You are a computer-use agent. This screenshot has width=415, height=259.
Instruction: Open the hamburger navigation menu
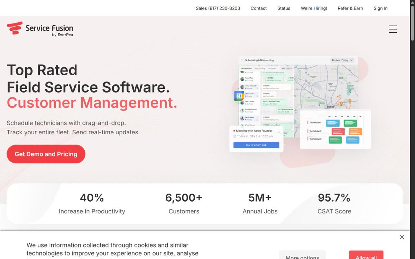[393, 29]
